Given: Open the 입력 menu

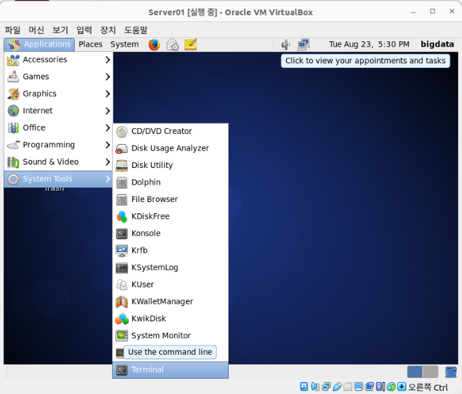Looking at the screenshot, I should tap(84, 30).
